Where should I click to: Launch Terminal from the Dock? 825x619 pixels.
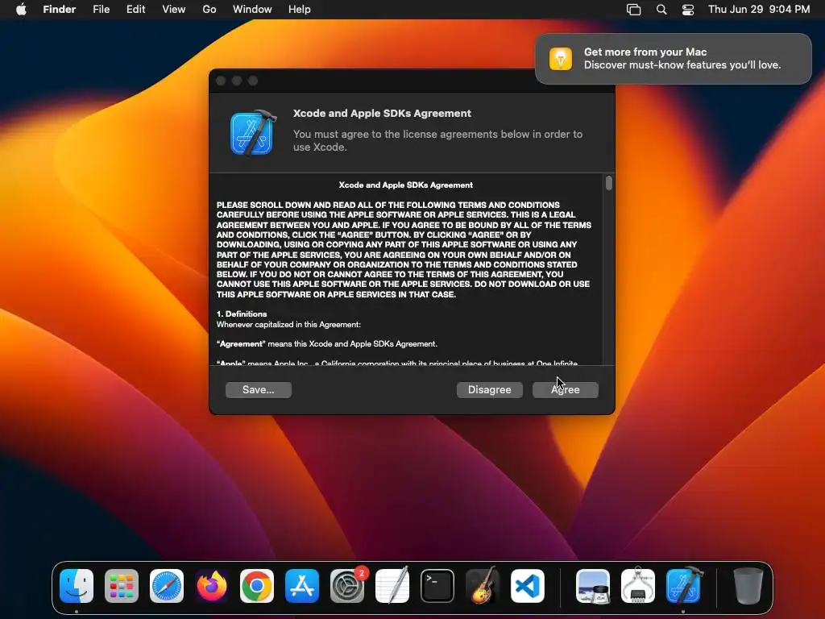tap(437, 586)
